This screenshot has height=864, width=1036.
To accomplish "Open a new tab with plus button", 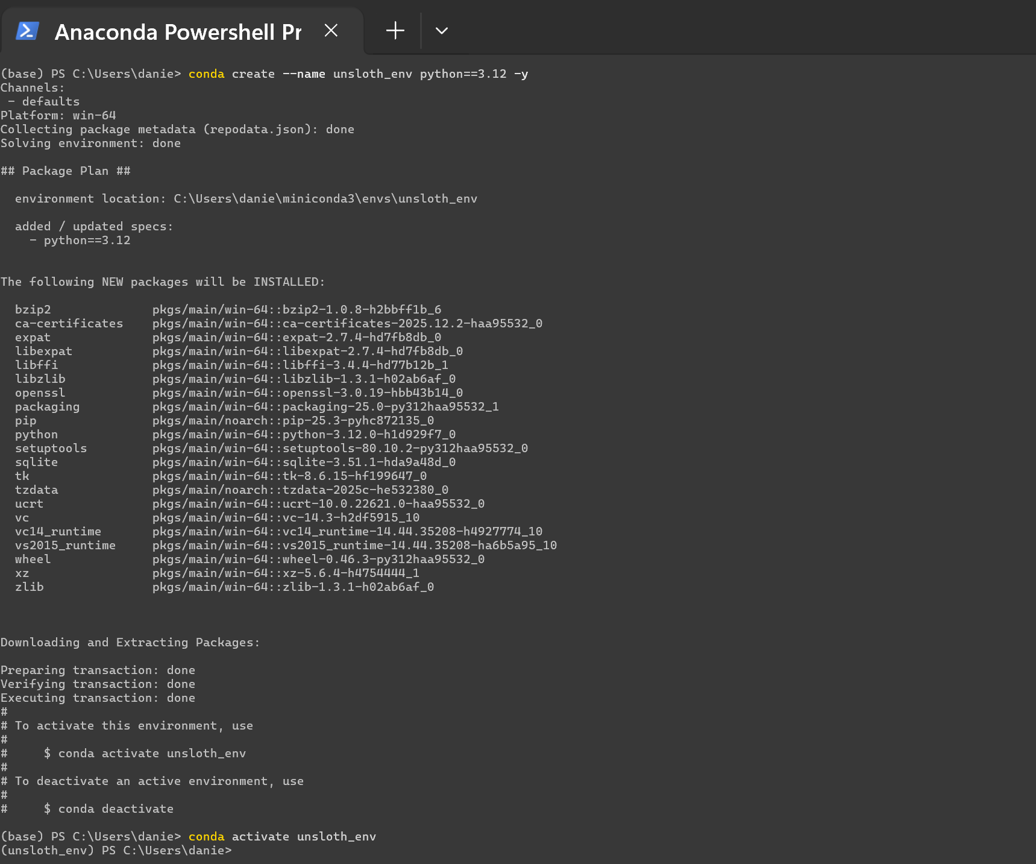I will 395,31.
